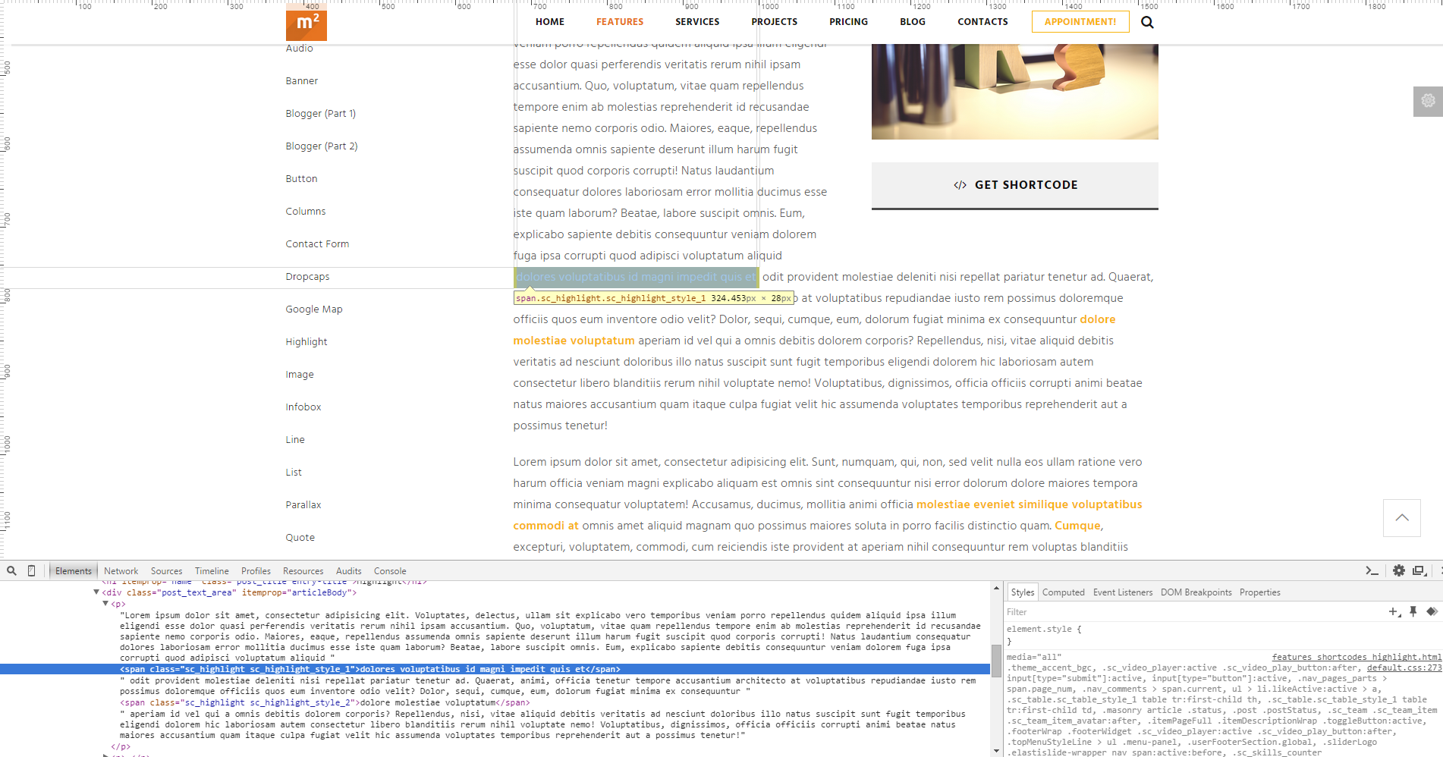Open the default.css:273 source link
Viewport: 1443px width, 757px height.
point(1404,668)
